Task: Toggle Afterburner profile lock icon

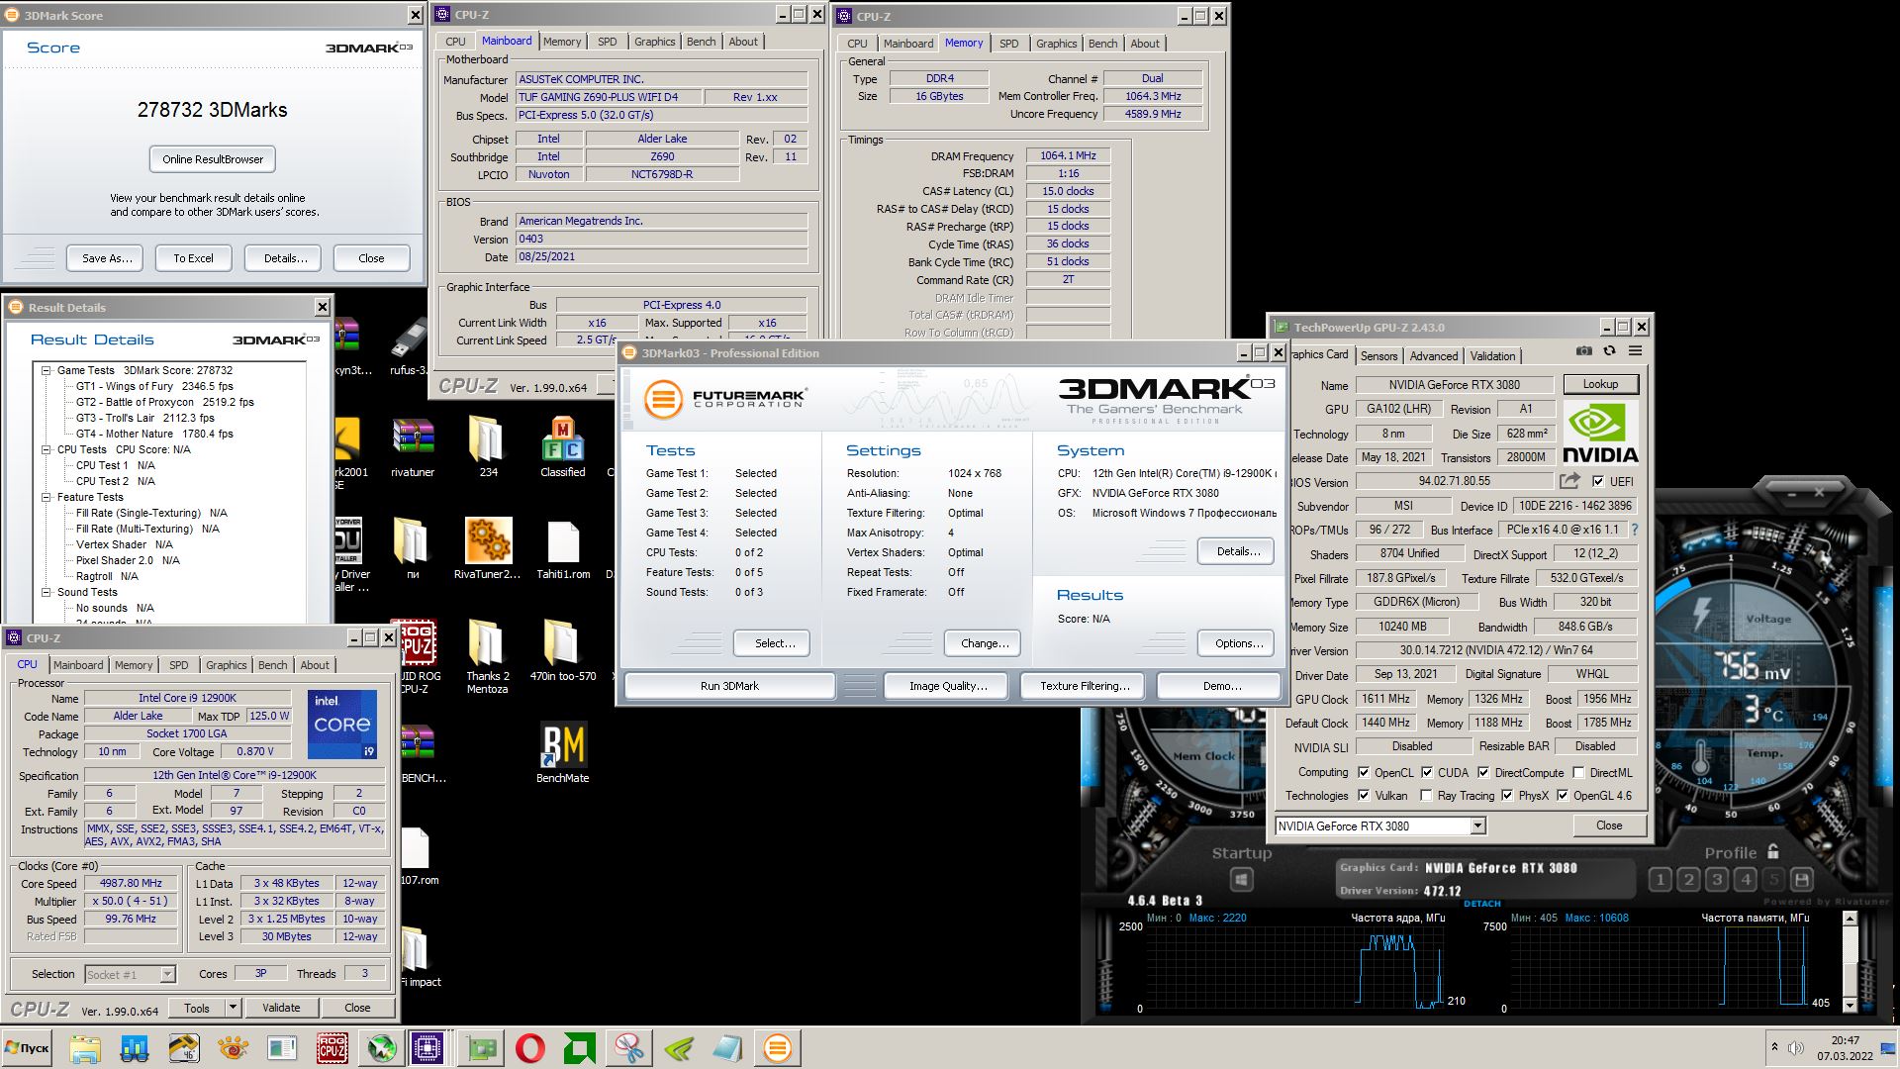Action: click(1773, 851)
